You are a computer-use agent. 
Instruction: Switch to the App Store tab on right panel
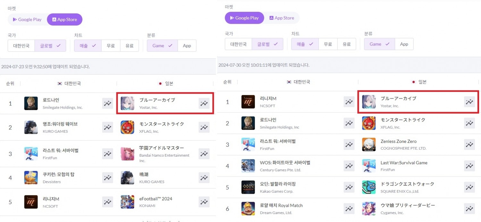click(282, 18)
